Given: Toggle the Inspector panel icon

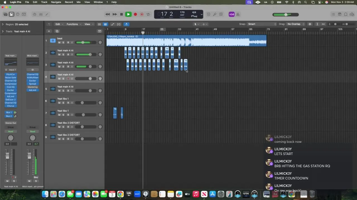Looking at the screenshot, I should coord(11,14).
